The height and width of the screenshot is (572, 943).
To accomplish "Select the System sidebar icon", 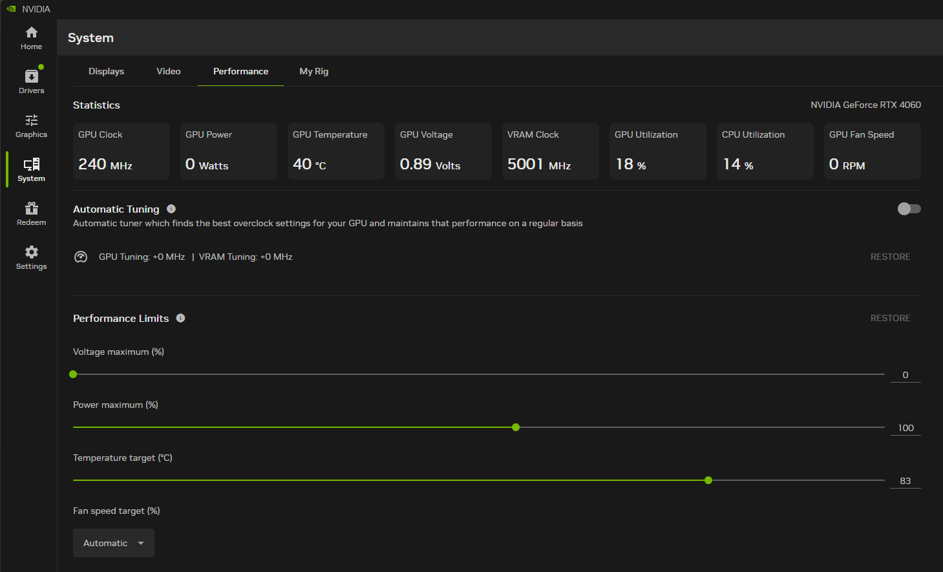I will [x=31, y=164].
